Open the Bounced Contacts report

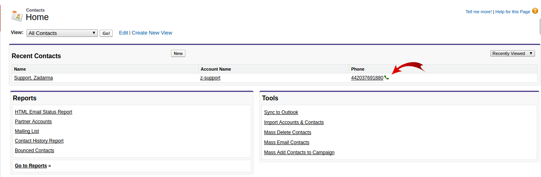tap(35, 151)
